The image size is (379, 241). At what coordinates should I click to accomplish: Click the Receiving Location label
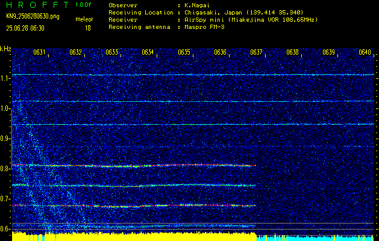(x=141, y=13)
